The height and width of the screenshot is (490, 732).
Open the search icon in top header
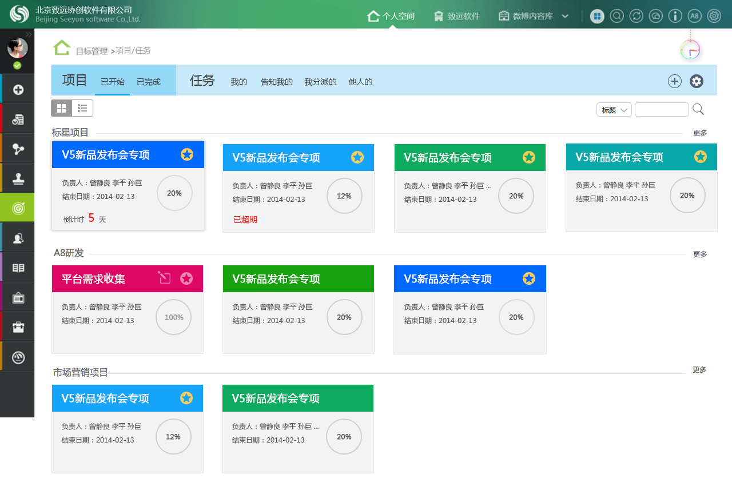[x=616, y=16]
